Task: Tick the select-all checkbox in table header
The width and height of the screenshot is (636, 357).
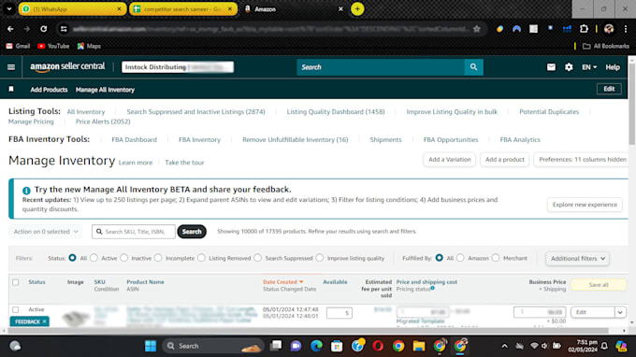Action: click(x=15, y=282)
